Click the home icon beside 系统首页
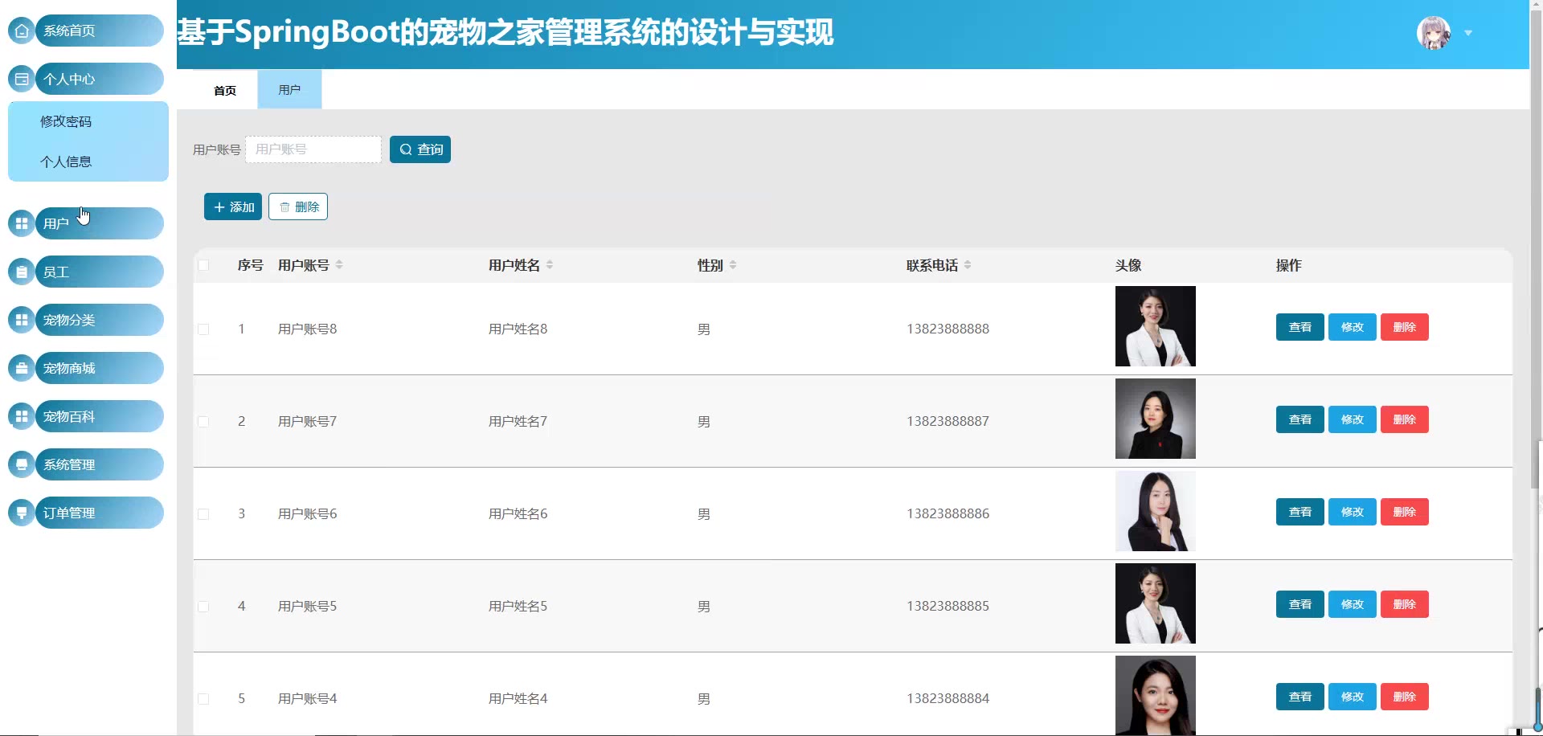The height and width of the screenshot is (736, 1543). (x=22, y=31)
